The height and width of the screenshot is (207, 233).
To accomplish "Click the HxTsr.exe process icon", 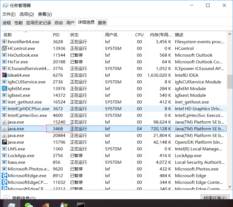I will pos(4,62).
